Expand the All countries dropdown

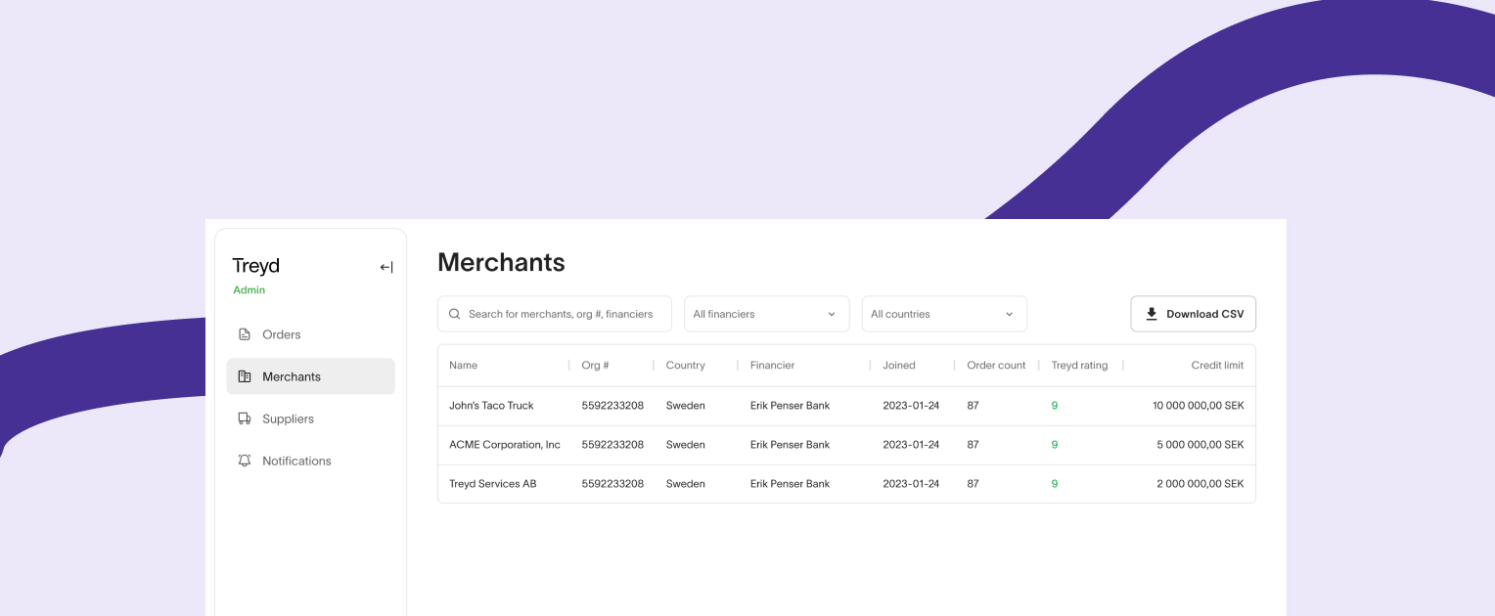(943, 314)
